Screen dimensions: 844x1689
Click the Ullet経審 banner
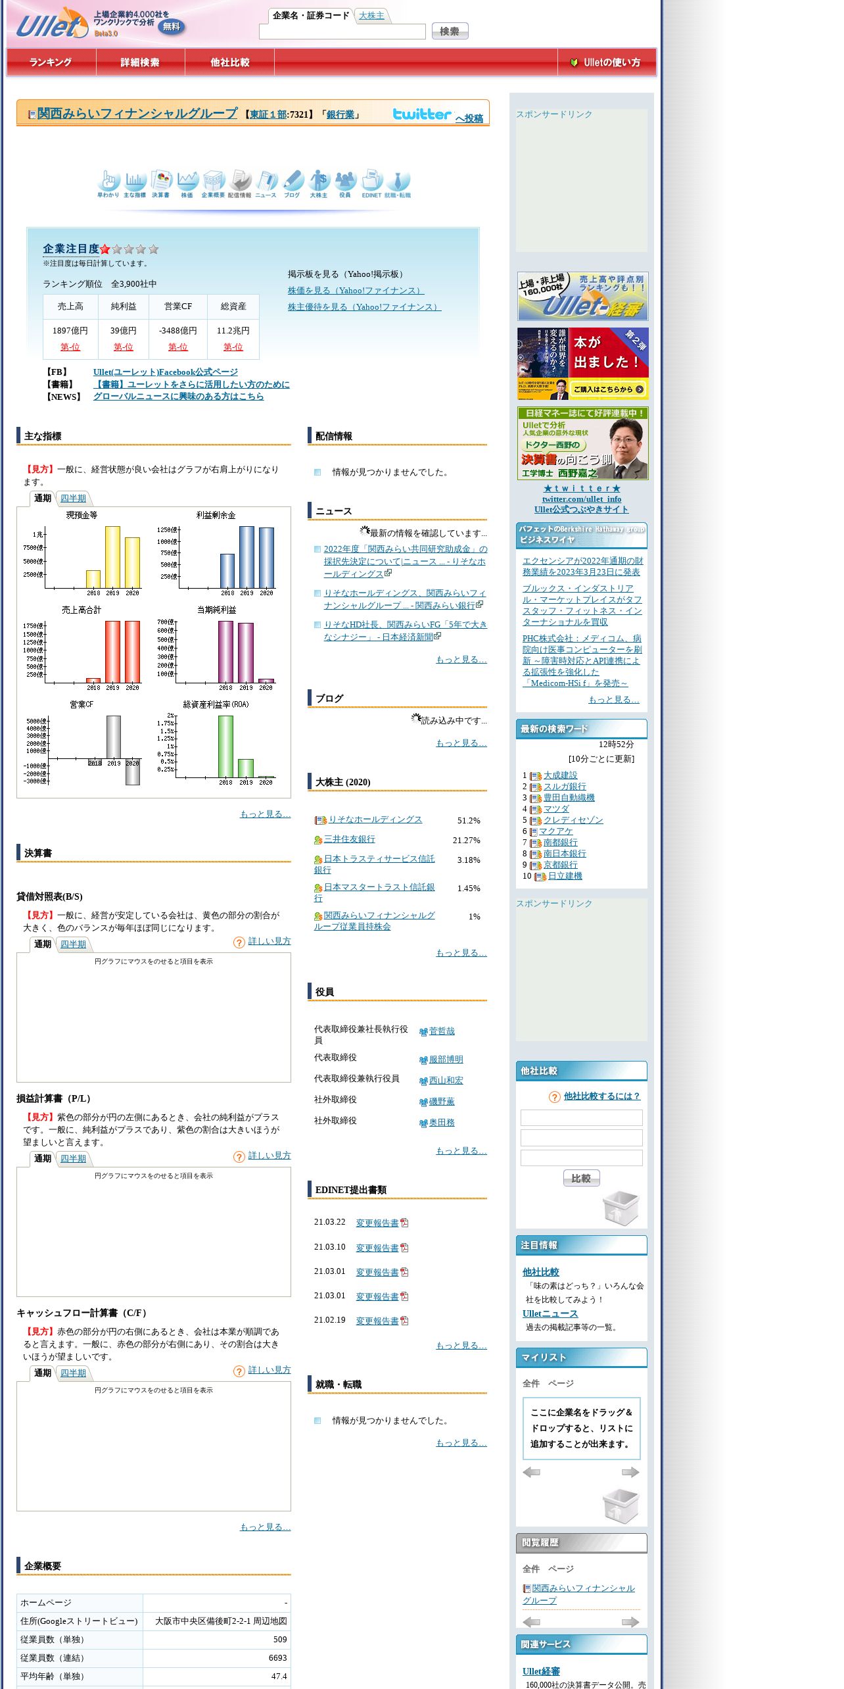tap(582, 296)
